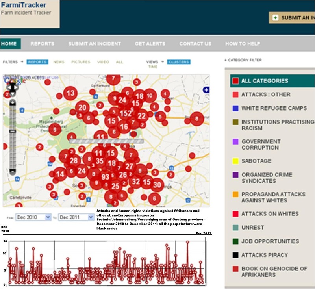Screen dimensions: 315x289
Task: Click the cluster marker numbered 28
Action: click(74, 161)
